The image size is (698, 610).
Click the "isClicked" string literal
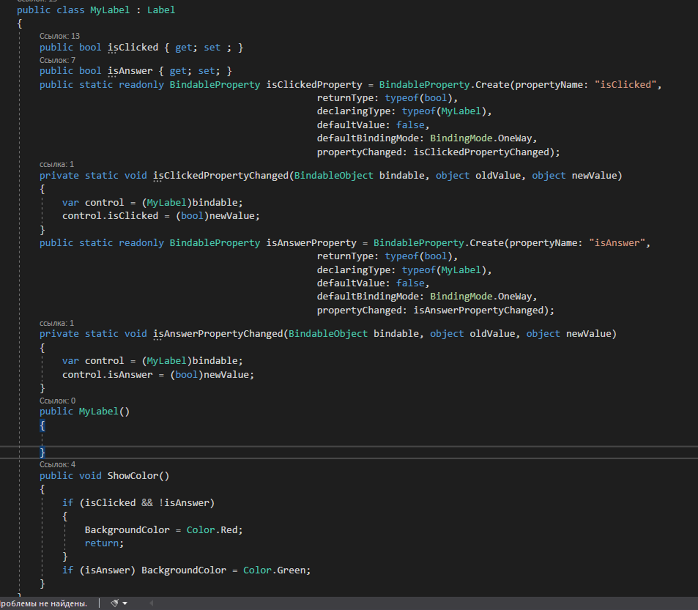[625, 85]
